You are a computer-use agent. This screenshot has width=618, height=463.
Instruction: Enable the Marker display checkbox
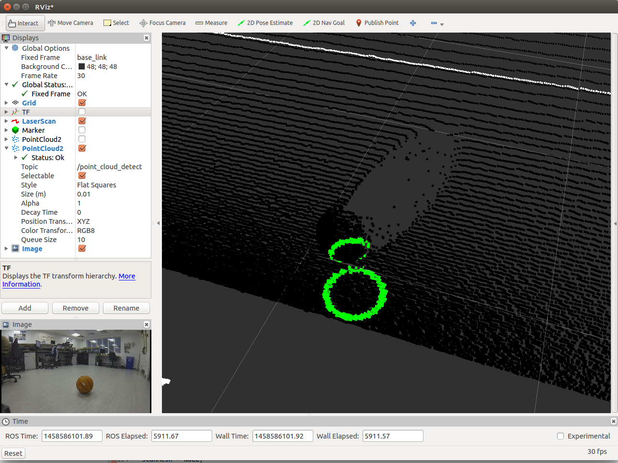click(82, 130)
